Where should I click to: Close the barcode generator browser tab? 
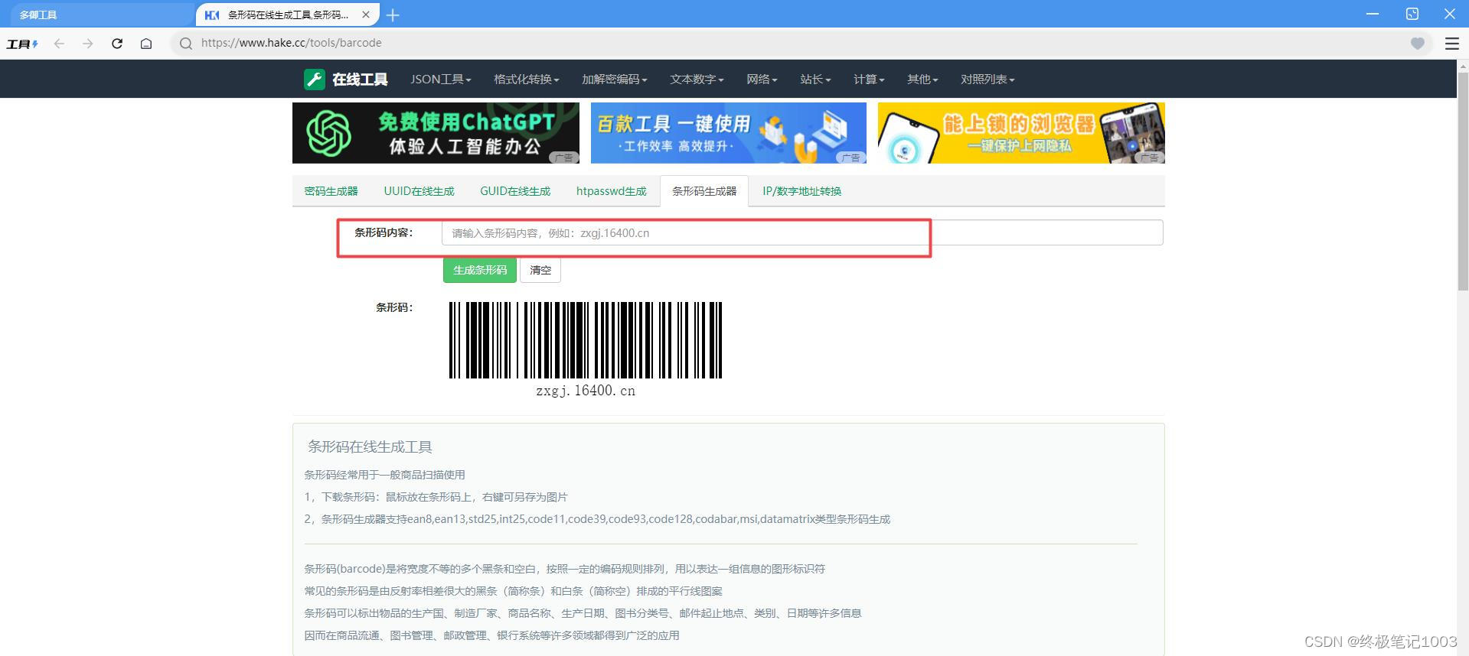366,15
